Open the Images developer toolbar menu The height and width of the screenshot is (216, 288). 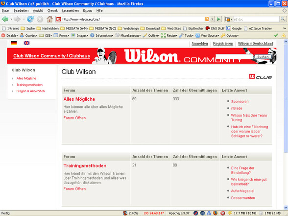[x=80, y=35]
